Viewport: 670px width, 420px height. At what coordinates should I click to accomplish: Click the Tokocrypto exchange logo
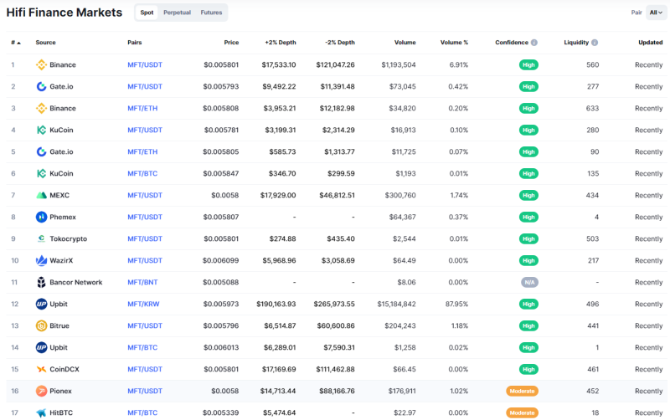41,239
